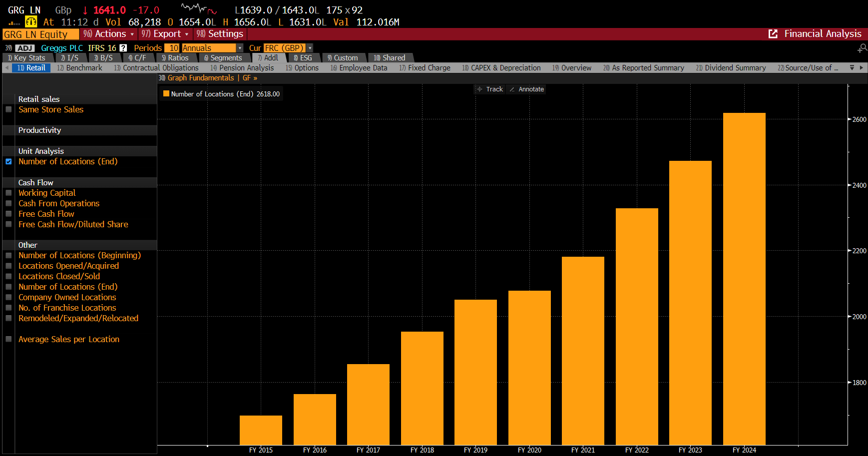Viewport: 868px width, 456px height.
Task: Open the ESG tab
Action: coord(303,58)
